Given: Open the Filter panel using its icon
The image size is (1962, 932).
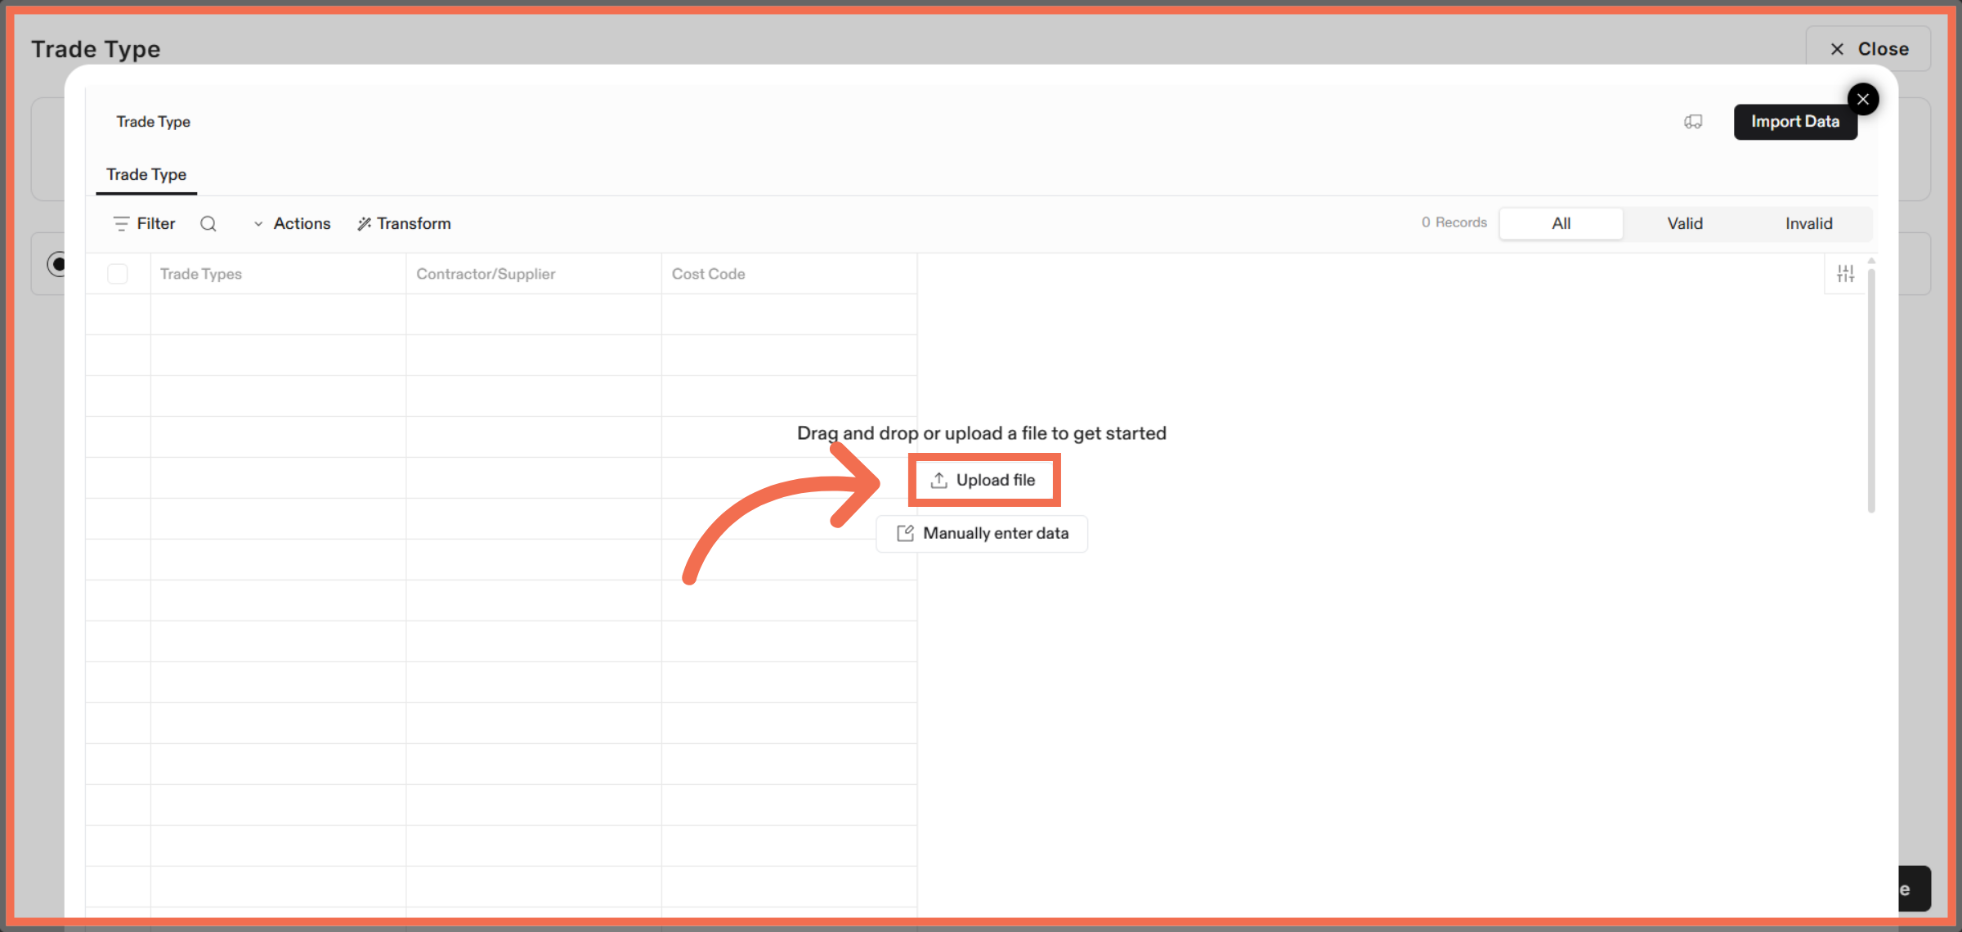Looking at the screenshot, I should [121, 223].
